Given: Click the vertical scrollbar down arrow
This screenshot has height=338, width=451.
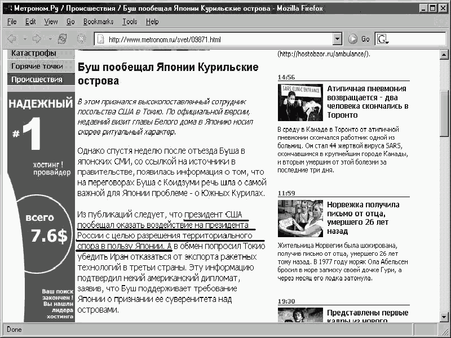Looking at the screenshot, I should tap(445, 317).
